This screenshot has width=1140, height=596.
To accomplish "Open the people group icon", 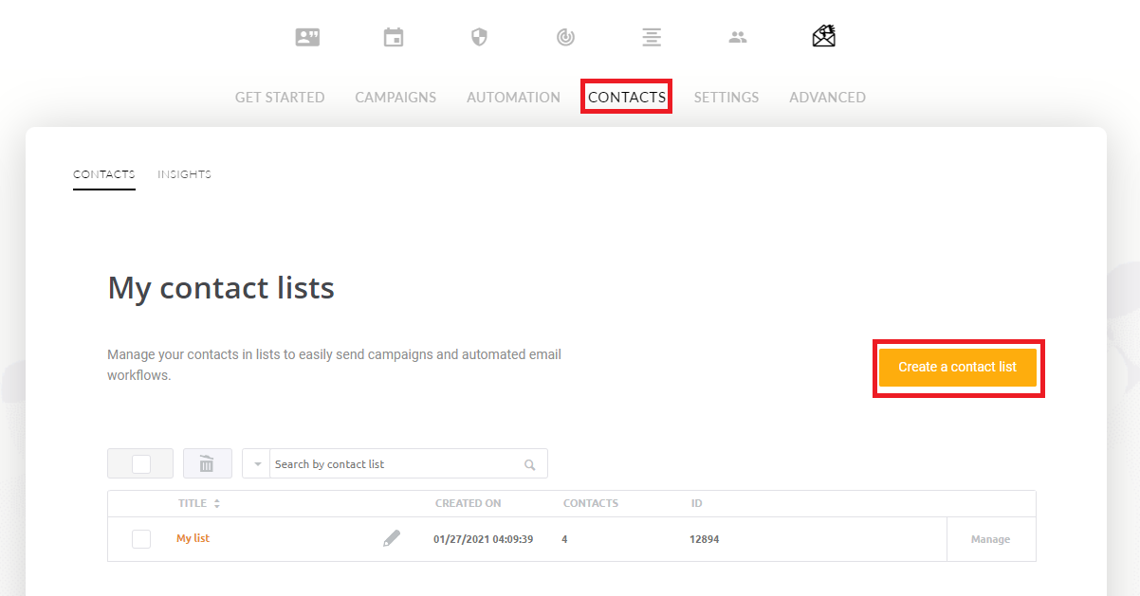I will [x=738, y=37].
